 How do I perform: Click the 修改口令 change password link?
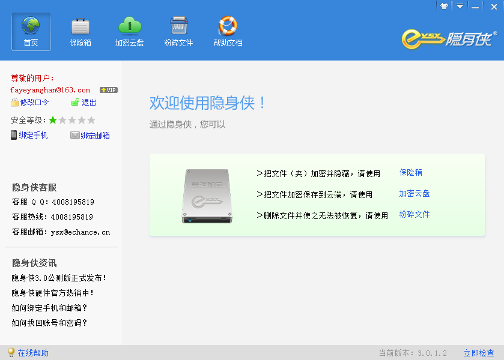(x=34, y=103)
